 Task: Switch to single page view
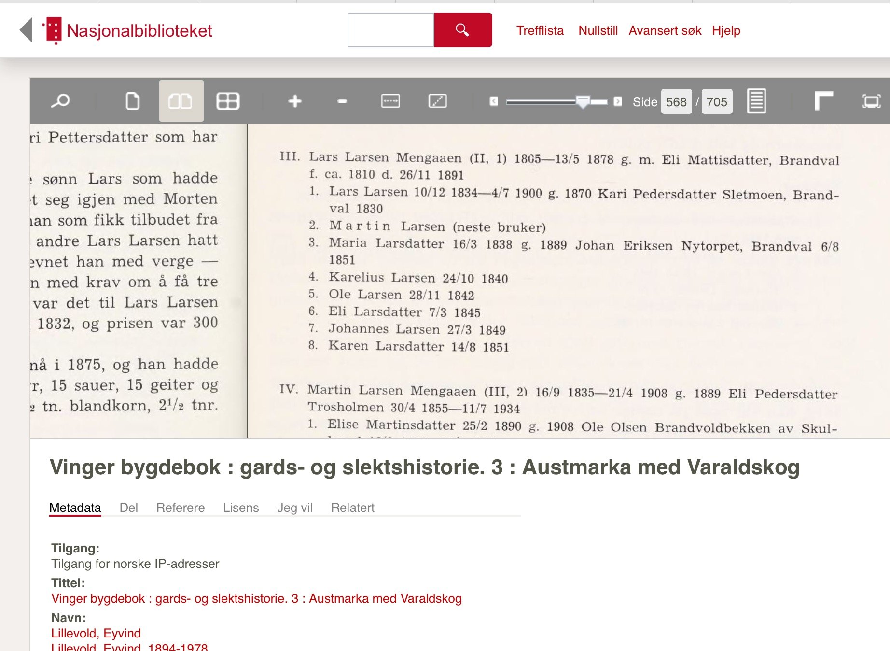tap(132, 101)
